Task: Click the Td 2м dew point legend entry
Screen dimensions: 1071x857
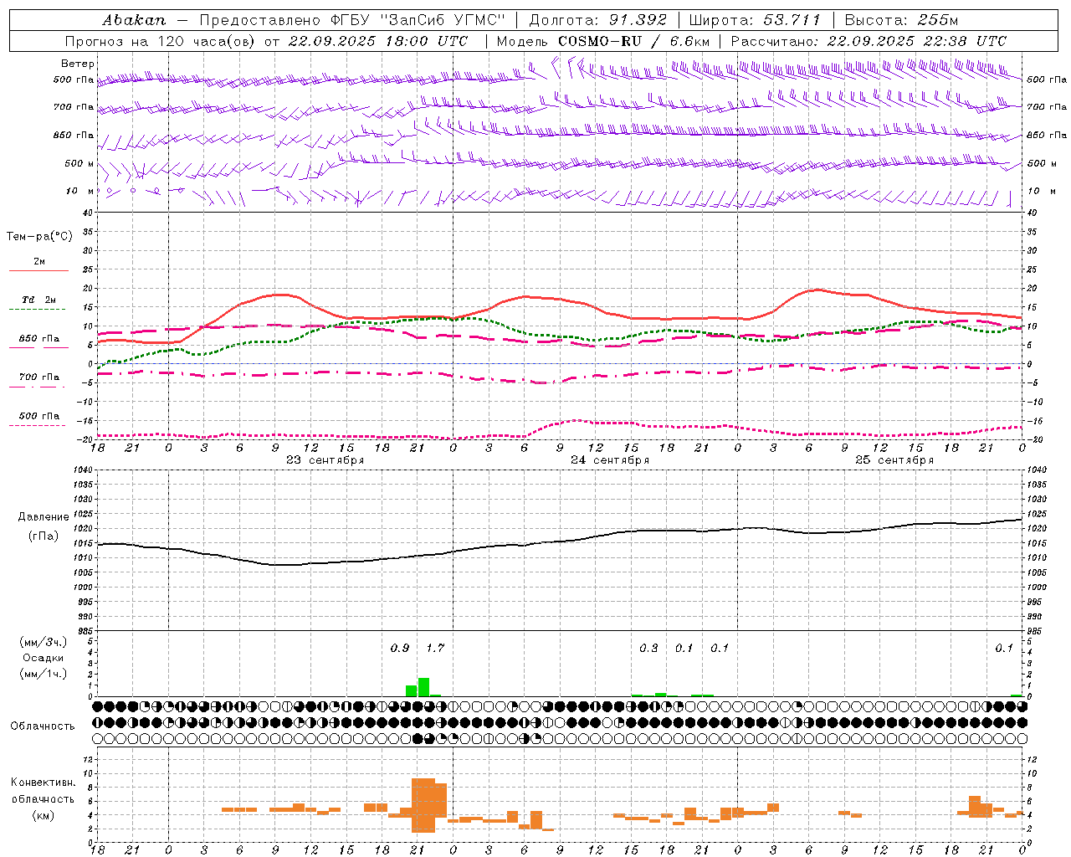Action: [39, 300]
